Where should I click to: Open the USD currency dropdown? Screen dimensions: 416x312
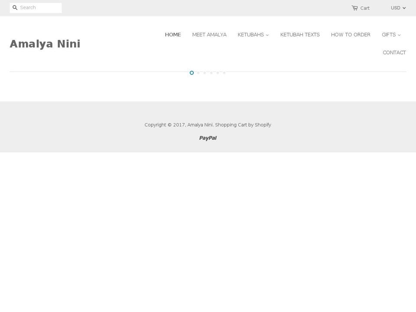click(398, 7)
